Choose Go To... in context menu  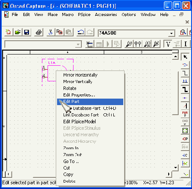click(x=90, y=161)
